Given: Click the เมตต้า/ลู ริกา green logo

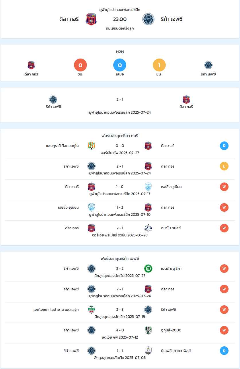Looking at the screenshot, I should pos(148,269).
